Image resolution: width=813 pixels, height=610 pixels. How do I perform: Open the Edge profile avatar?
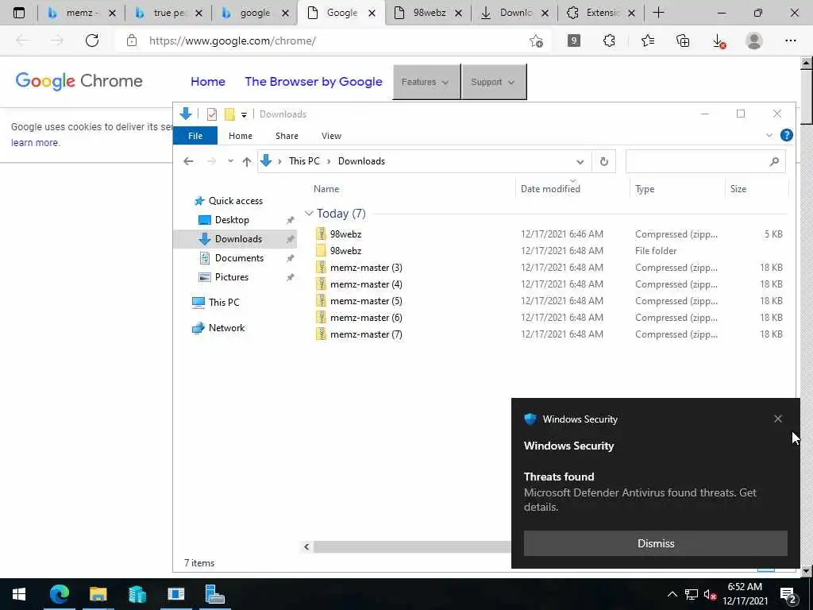pyautogui.click(x=754, y=41)
